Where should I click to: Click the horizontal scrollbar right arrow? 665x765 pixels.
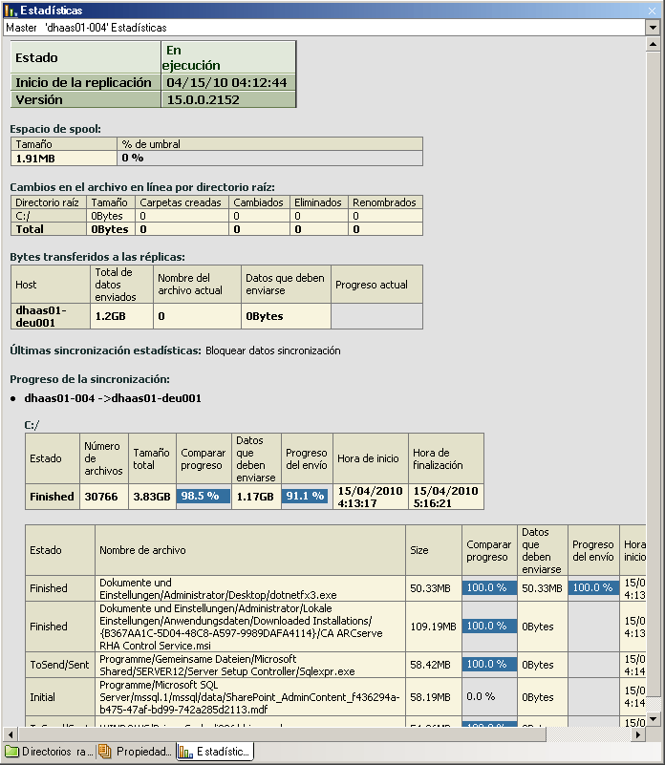(x=637, y=734)
